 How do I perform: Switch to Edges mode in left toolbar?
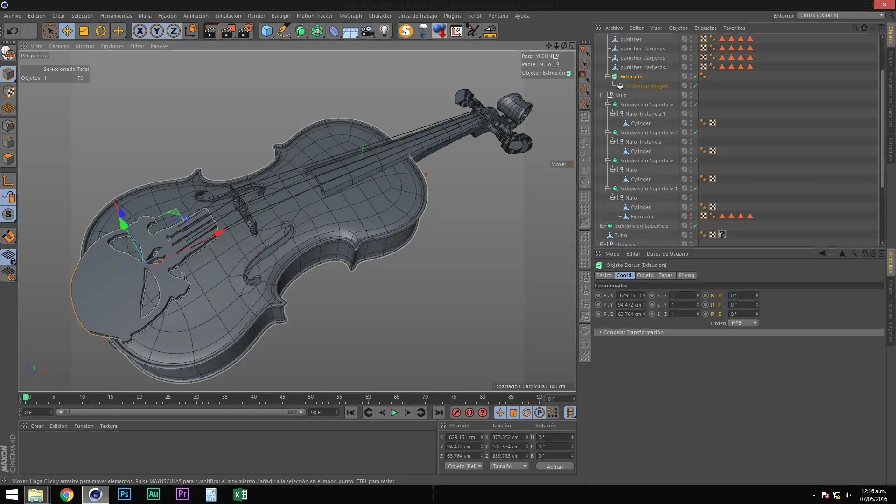tap(8, 142)
